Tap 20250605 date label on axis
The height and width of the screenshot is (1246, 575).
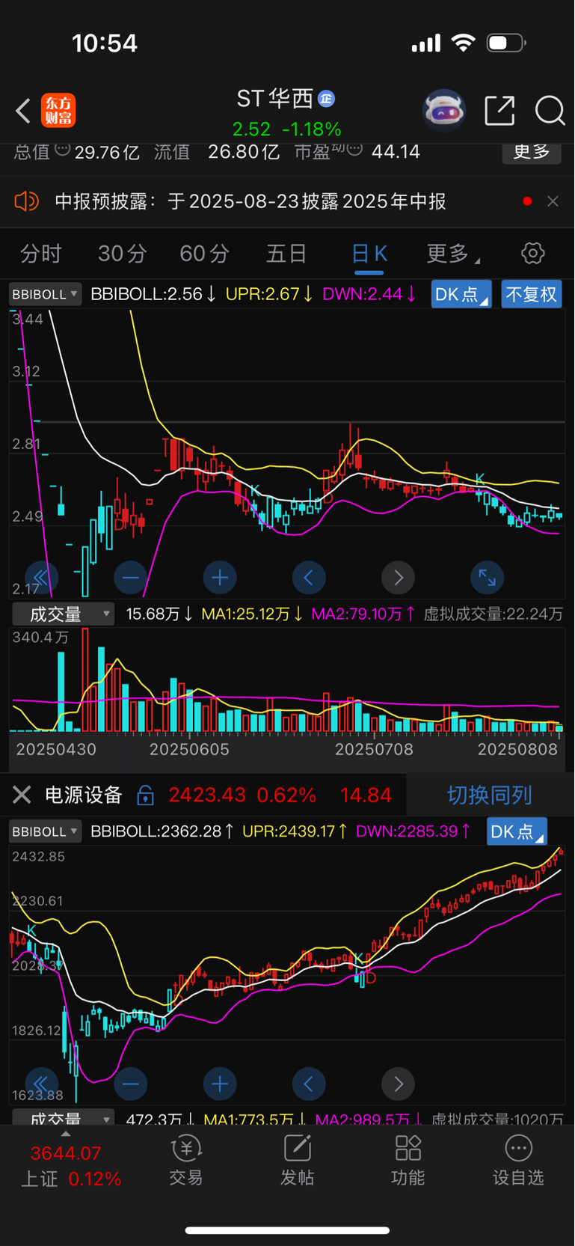(x=189, y=749)
